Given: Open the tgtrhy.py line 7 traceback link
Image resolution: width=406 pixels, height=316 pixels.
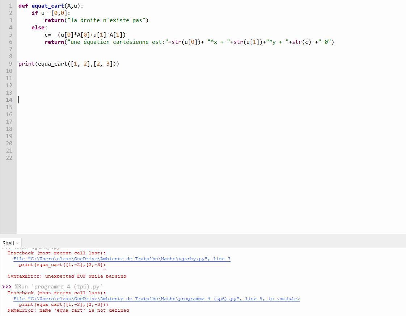Looking at the screenshot, I should 122,259.
